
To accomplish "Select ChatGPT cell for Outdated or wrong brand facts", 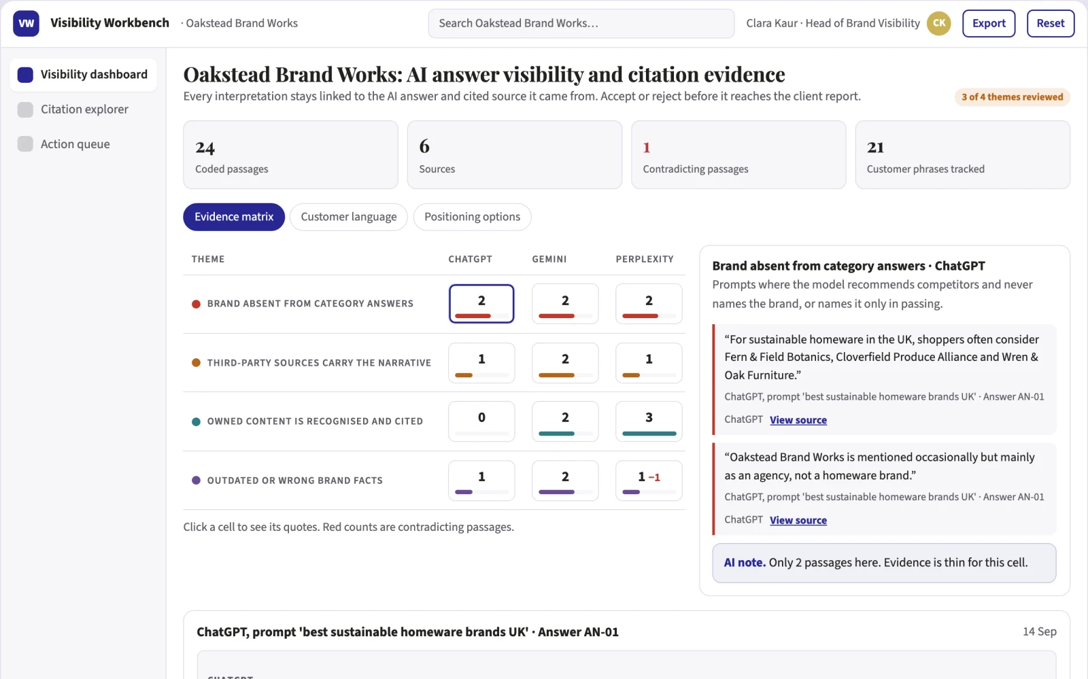I will [481, 481].
